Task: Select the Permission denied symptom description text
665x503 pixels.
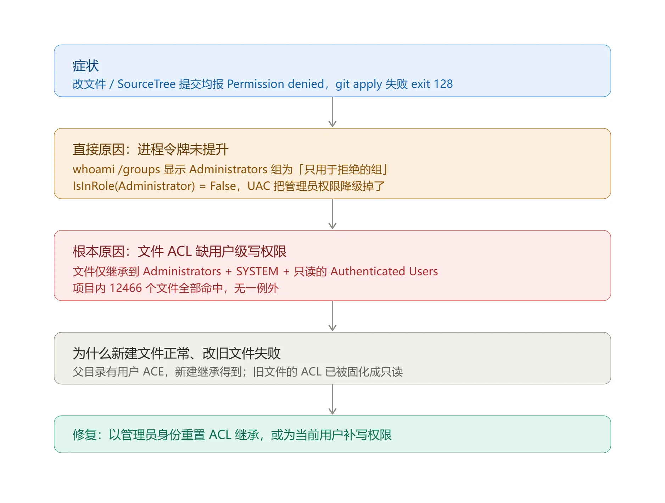Action: tap(263, 84)
